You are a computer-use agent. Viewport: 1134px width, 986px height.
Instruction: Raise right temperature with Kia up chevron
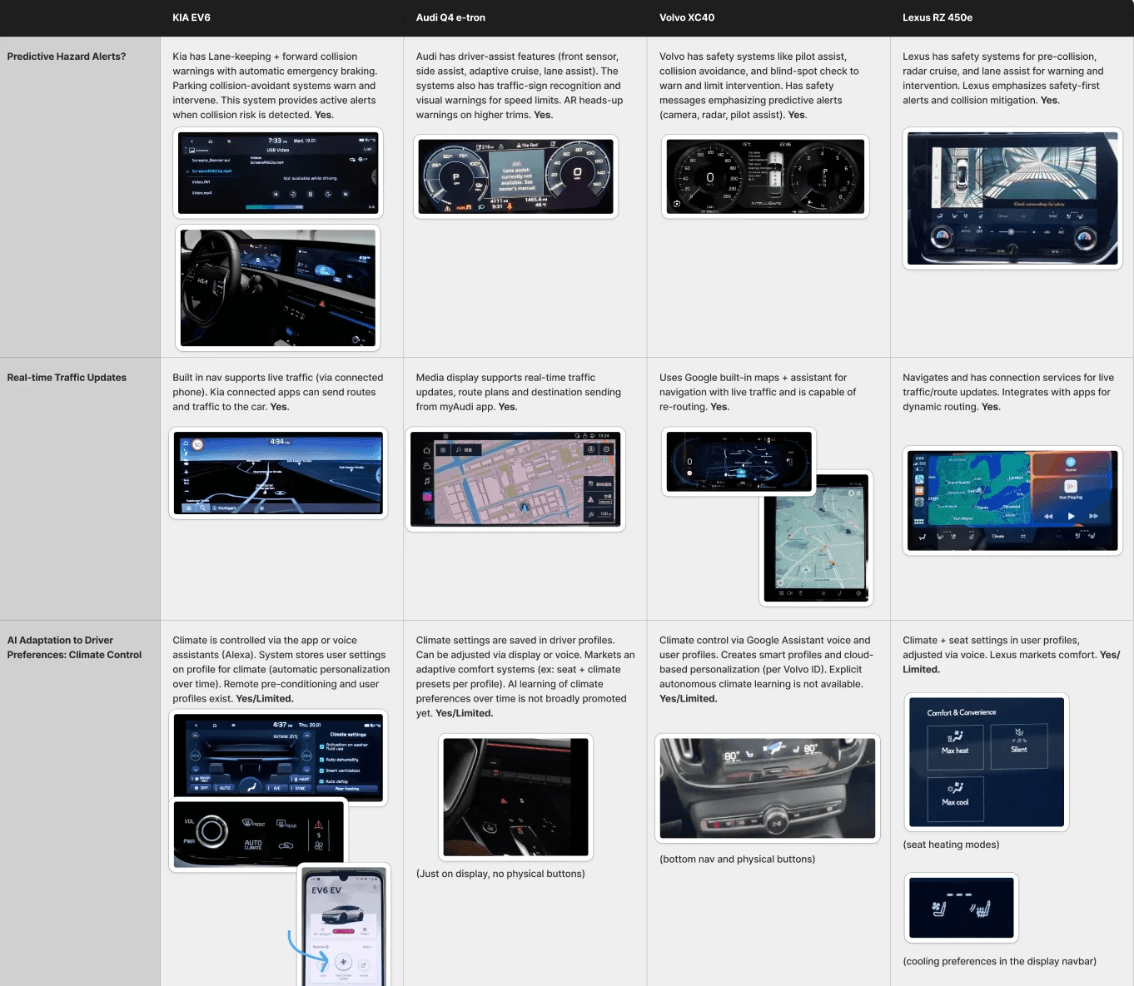tap(307, 736)
